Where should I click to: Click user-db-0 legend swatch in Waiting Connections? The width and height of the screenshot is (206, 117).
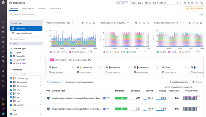click(158, 52)
